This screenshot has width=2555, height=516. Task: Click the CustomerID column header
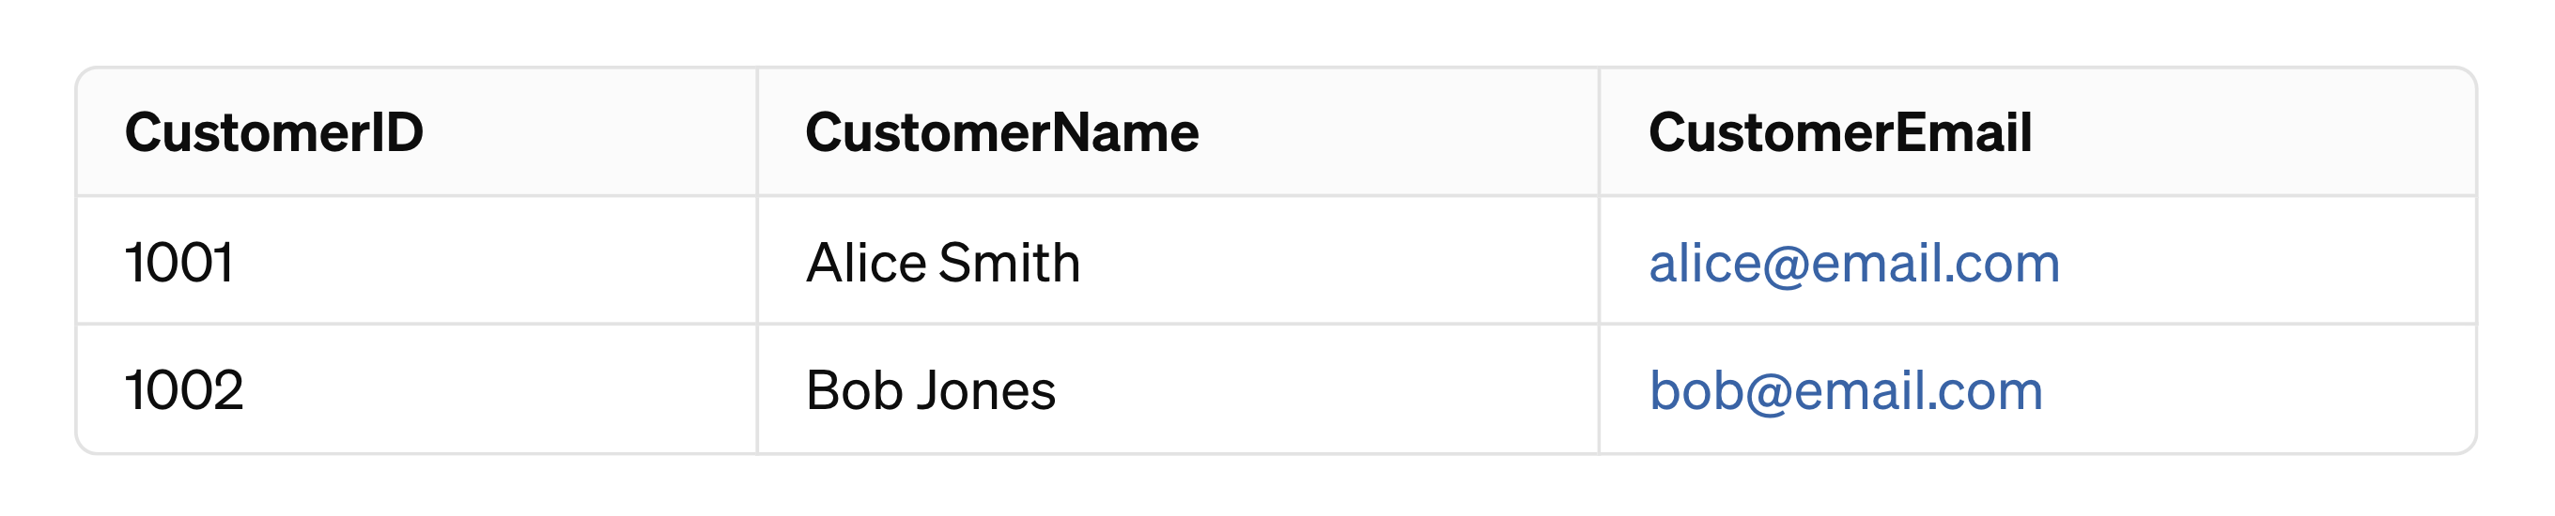[x=273, y=132]
